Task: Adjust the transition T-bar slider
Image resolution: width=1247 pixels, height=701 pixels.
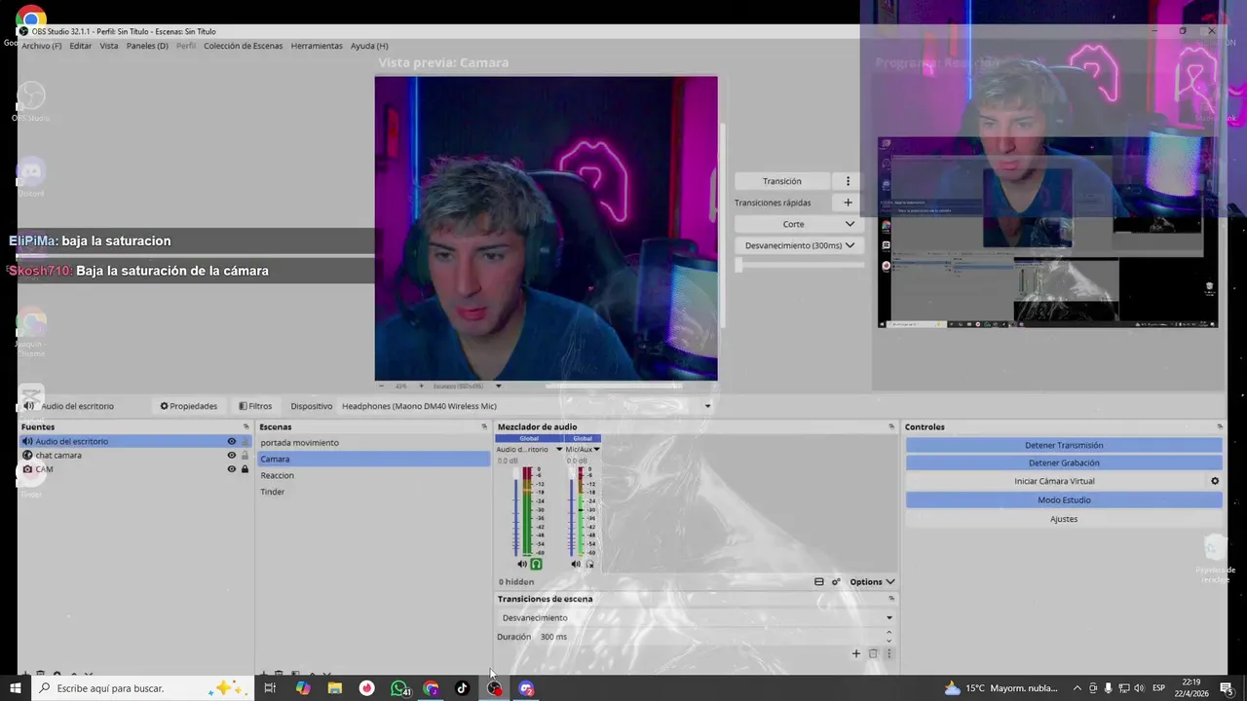Action: tap(799, 265)
